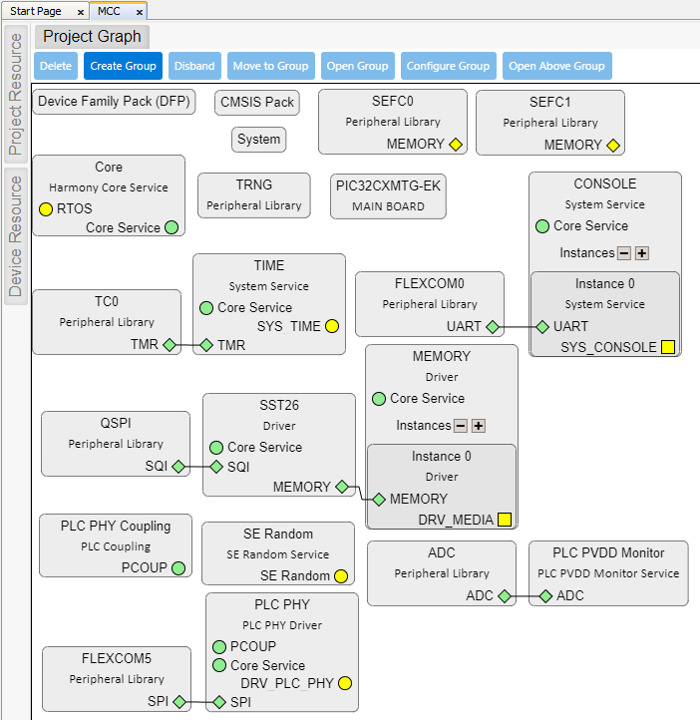Click the yellow RTOS circle on Core
Screen dimensions: 700x720
coord(46,209)
